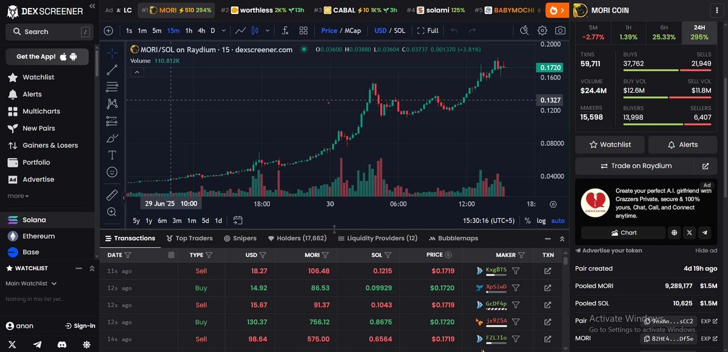Select the 6H stats tab

[664, 32]
